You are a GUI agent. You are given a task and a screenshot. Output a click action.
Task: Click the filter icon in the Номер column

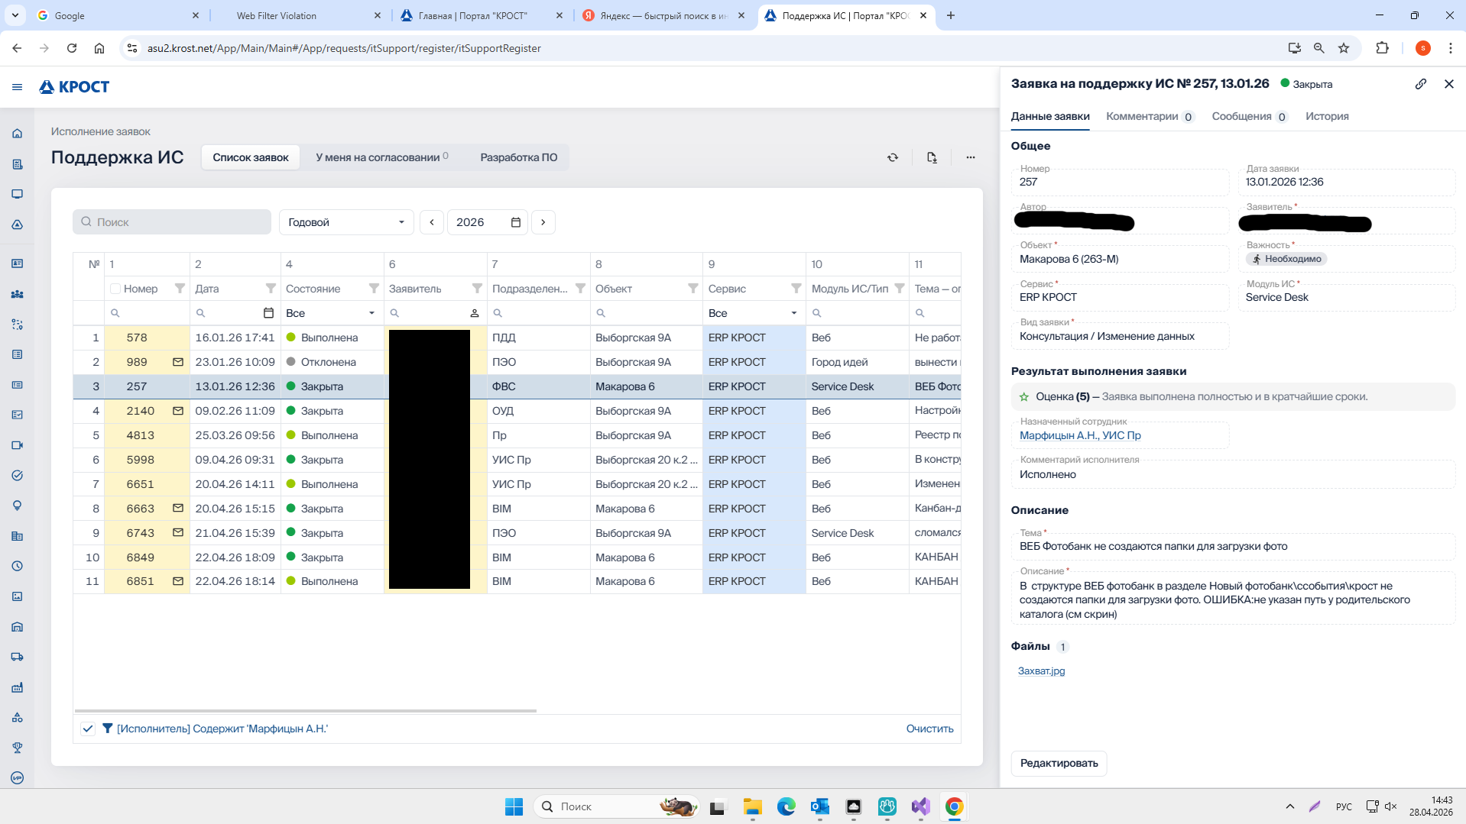(180, 289)
